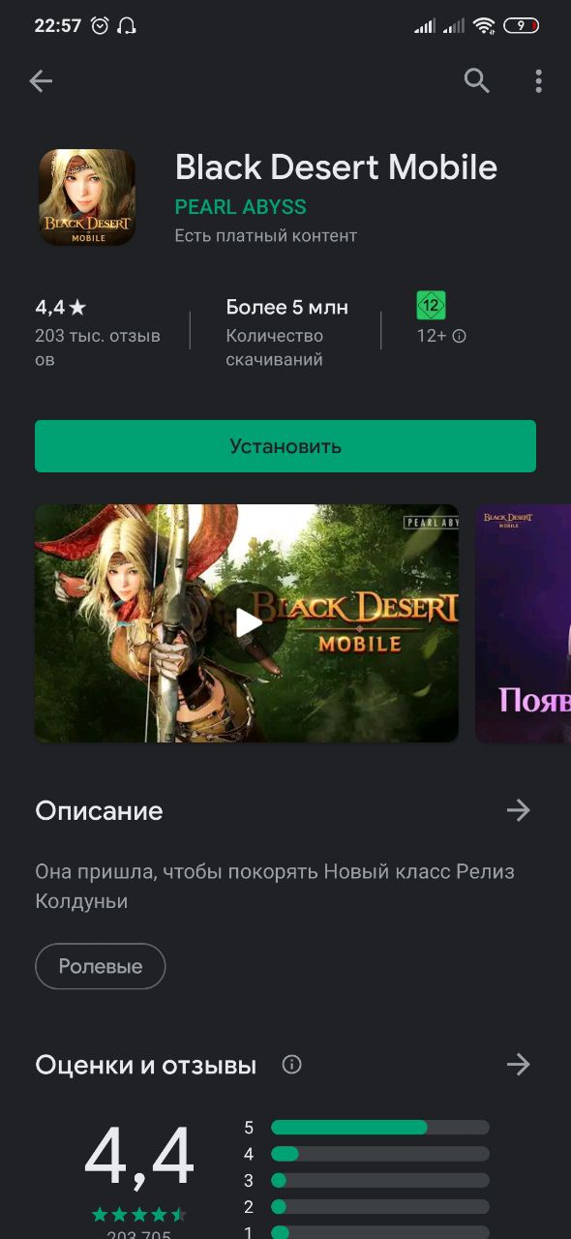Tap the 5-star rating bar

coord(380,1128)
